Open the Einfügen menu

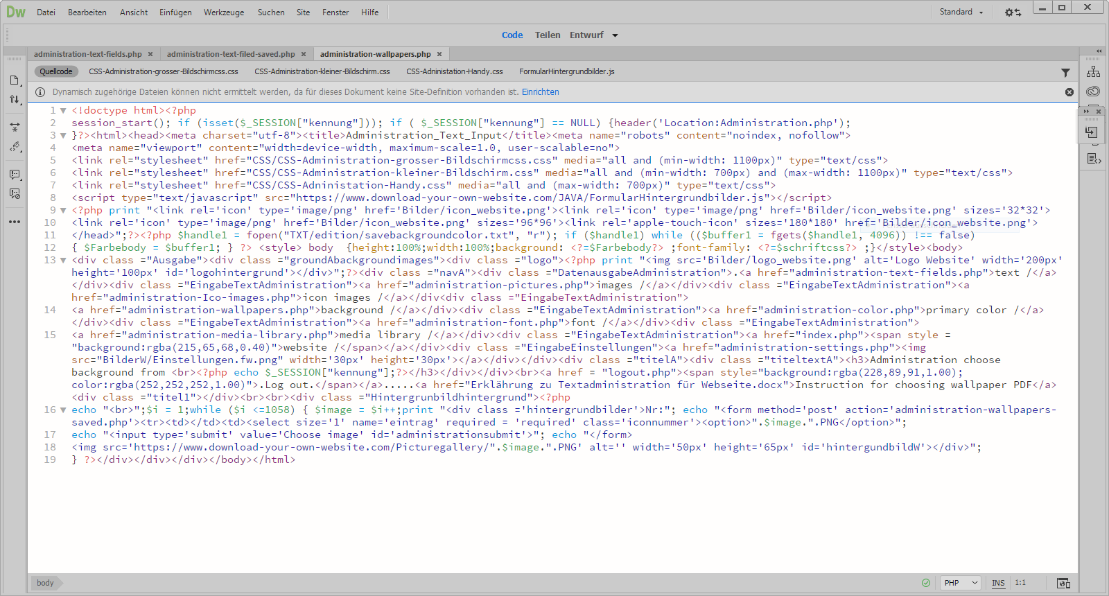pos(175,12)
